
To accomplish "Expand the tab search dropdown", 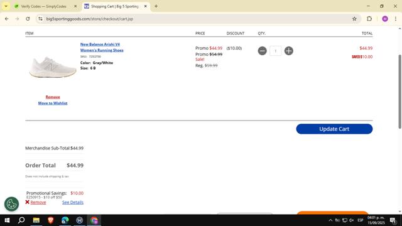I will click(x=6, y=6).
